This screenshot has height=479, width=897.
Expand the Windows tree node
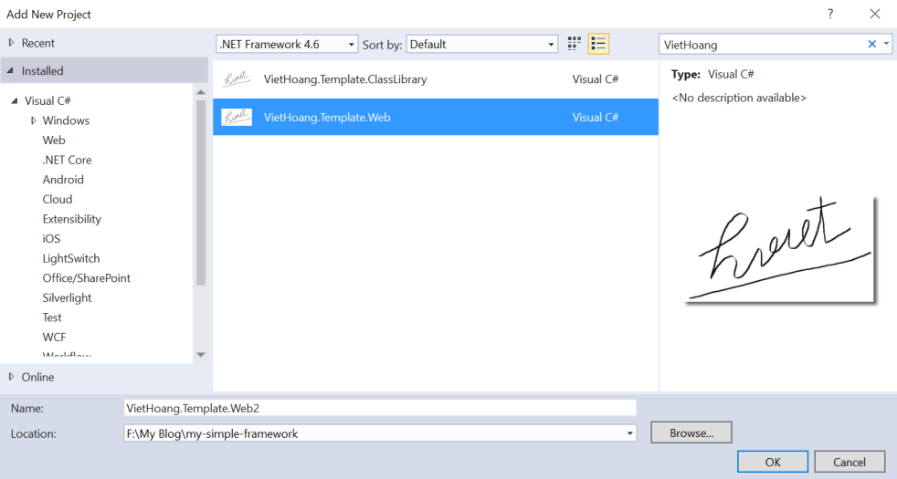click(x=34, y=120)
